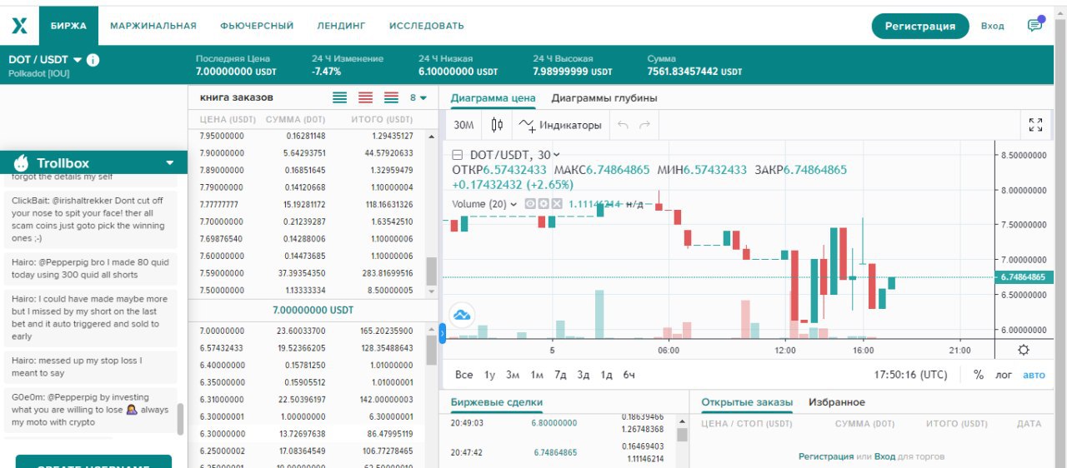Click blue side panel expander handle

pos(443,333)
